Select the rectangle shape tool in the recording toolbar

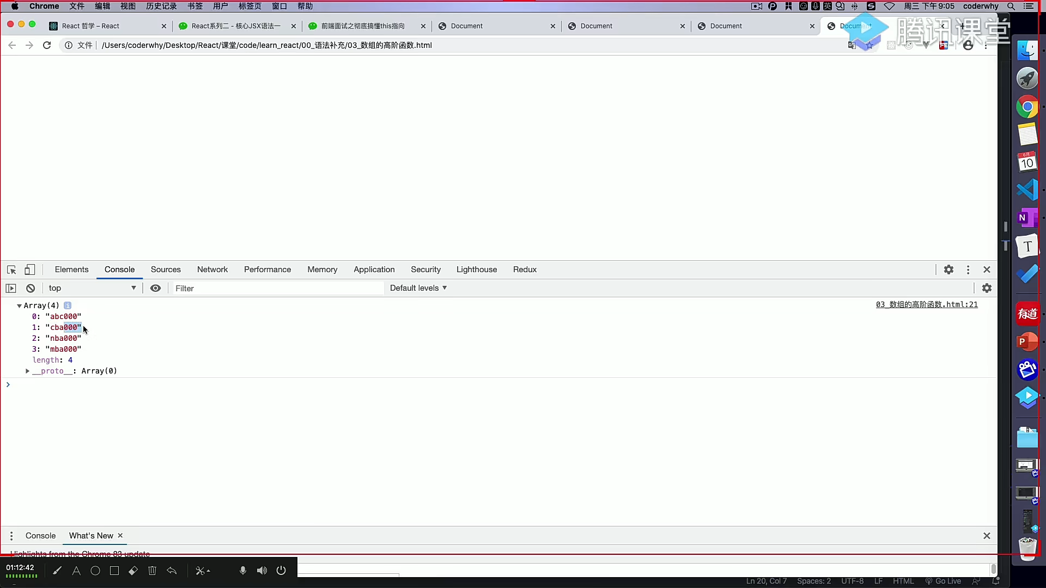pyautogui.click(x=114, y=571)
